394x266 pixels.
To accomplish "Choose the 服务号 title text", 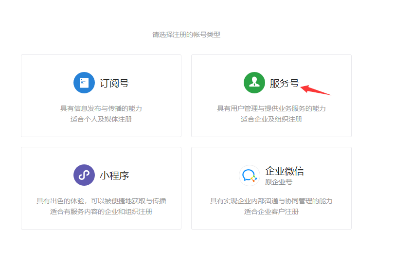I will 284,83.
